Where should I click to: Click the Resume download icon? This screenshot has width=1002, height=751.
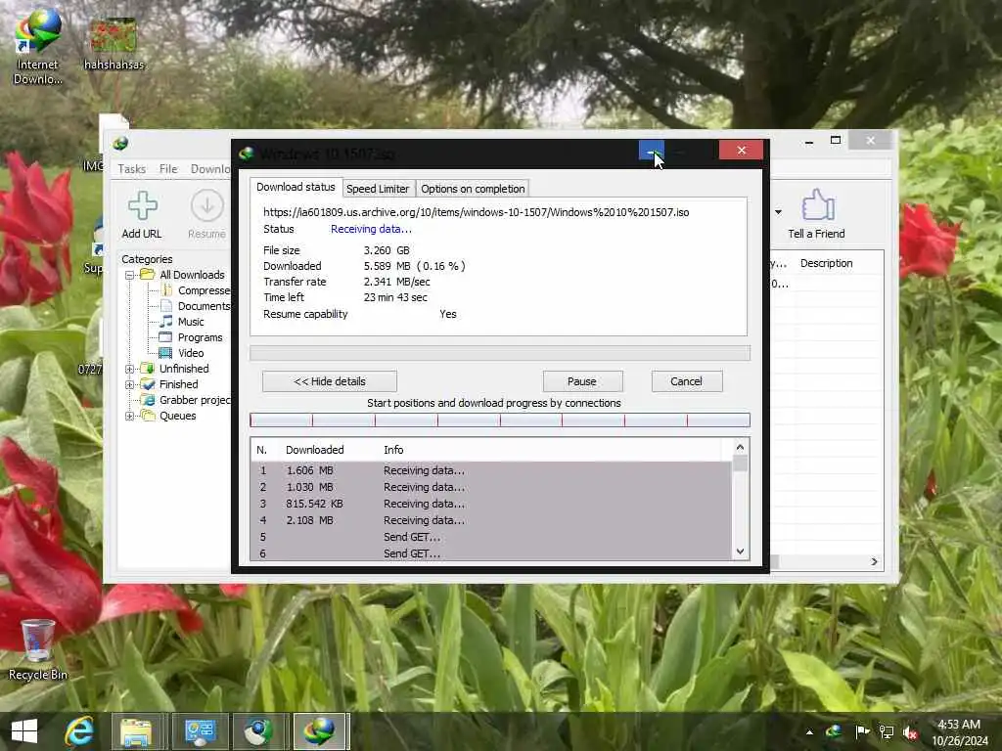pyautogui.click(x=207, y=205)
